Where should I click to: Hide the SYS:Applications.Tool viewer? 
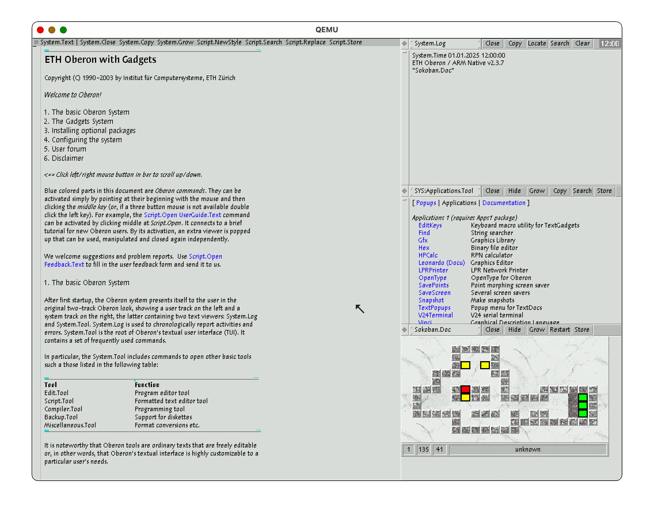pyautogui.click(x=514, y=191)
